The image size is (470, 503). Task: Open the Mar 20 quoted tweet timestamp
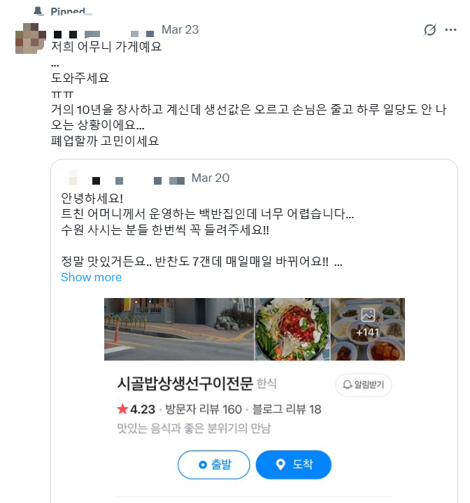[x=211, y=178]
